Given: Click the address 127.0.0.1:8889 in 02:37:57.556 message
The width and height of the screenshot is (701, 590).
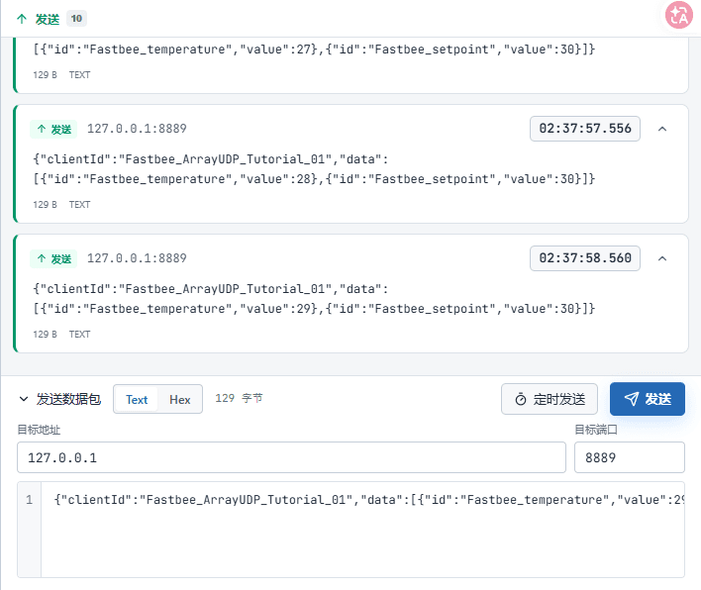Looking at the screenshot, I should 137,129.
